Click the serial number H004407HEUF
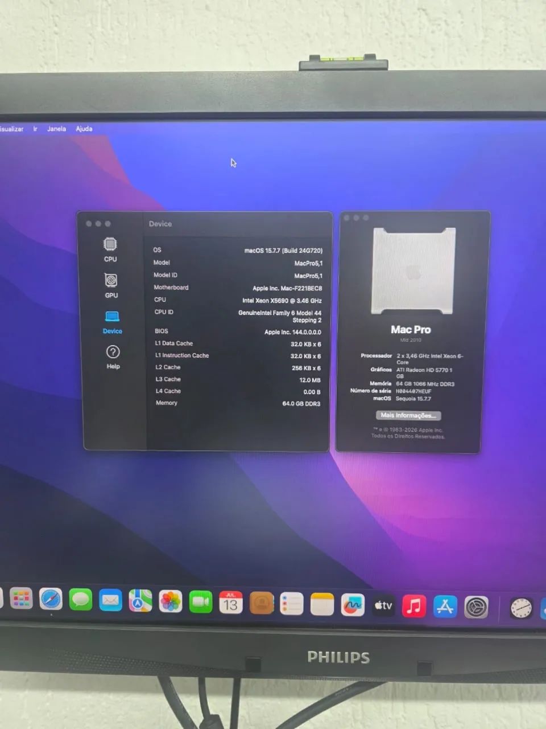 (x=413, y=391)
